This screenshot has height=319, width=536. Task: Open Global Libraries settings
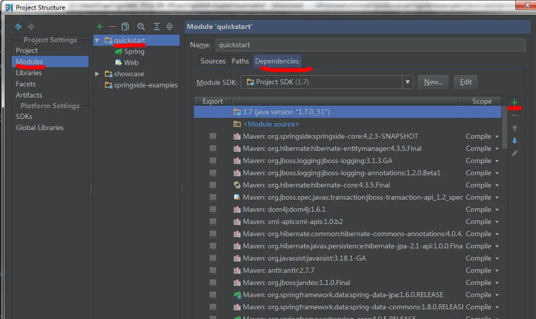click(x=40, y=127)
